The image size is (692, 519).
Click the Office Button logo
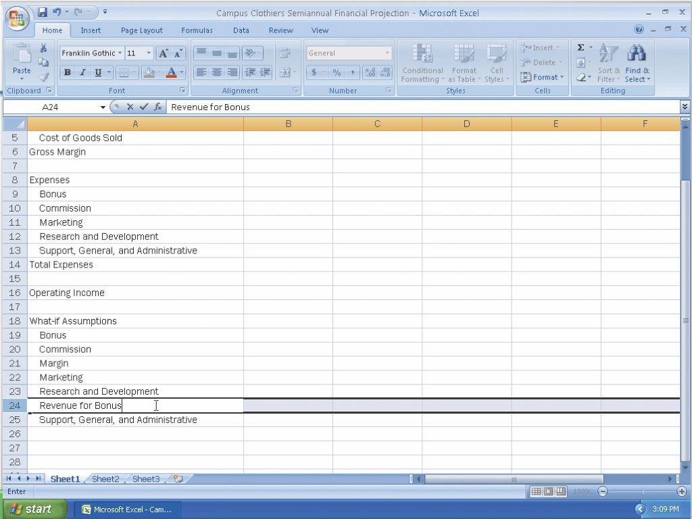click(x=17, y=19)
